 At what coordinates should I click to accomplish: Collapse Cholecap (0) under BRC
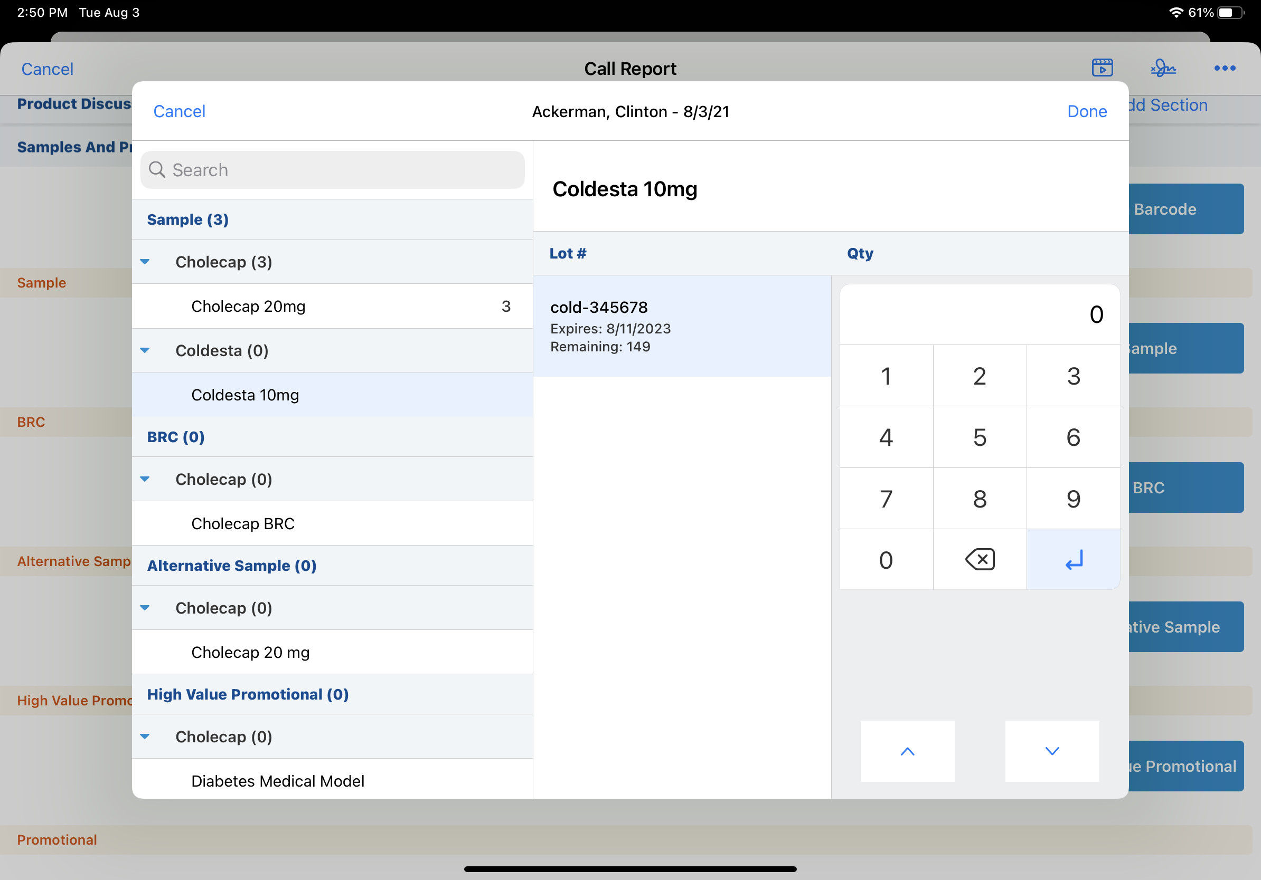(x=145, y=479)
